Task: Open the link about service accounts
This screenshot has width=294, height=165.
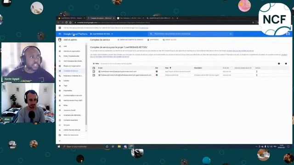Action: tap(240, 51)
